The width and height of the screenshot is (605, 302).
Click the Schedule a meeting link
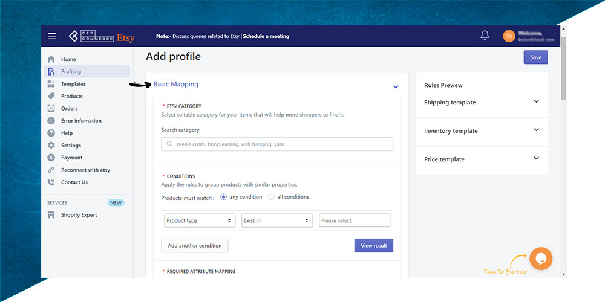pyautogui.click(x=266, y=36)
